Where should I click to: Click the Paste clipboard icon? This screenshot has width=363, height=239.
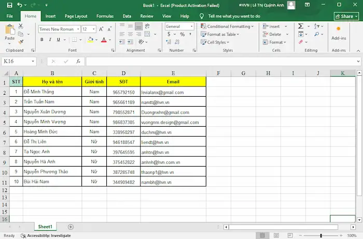point(9,31)
